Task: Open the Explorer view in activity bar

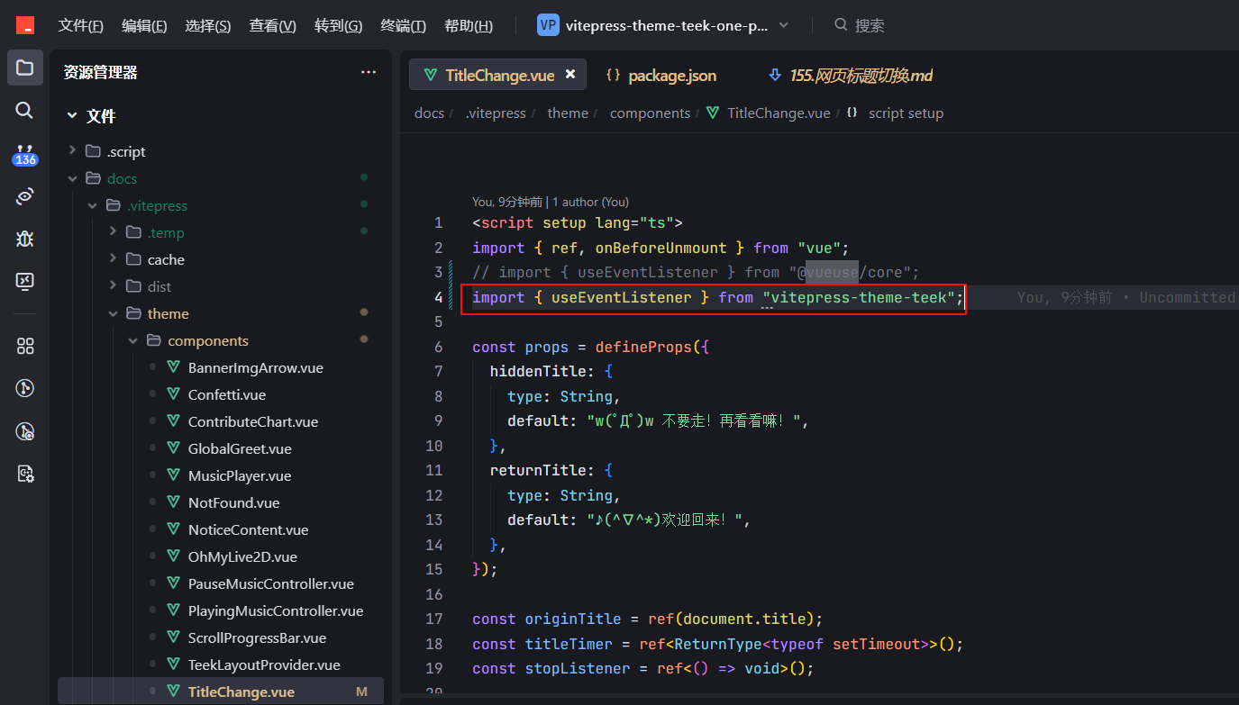Action: [25, 68]
